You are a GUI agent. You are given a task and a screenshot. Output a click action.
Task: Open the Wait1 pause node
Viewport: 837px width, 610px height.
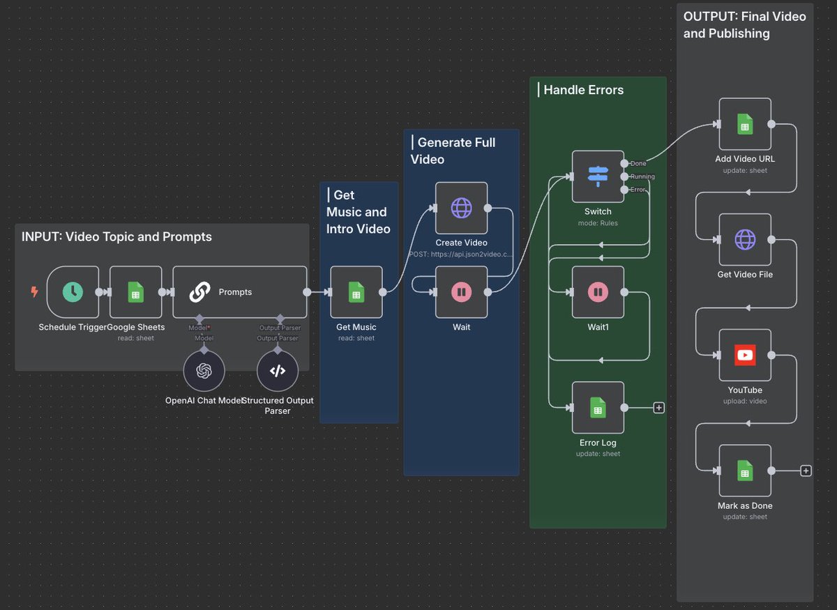[598, 291]
